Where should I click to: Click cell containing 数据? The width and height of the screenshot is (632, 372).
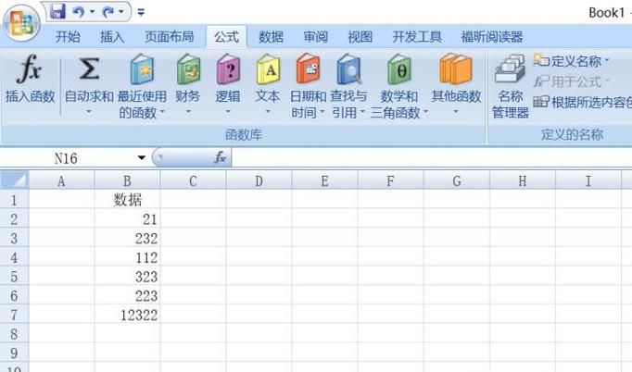tap(127, 200)
